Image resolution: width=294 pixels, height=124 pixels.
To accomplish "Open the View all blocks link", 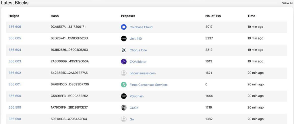I will [287, 3].
